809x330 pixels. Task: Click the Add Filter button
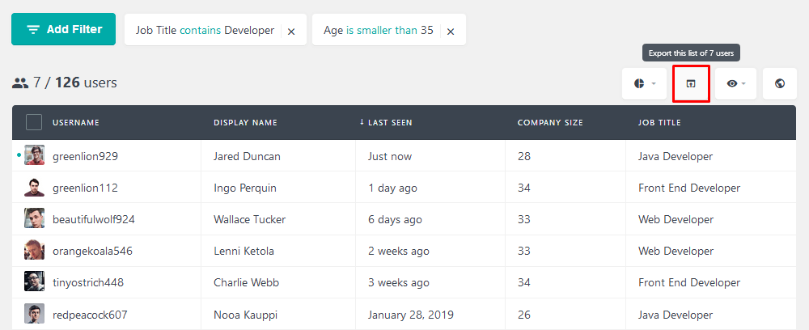tap(63, 29)
